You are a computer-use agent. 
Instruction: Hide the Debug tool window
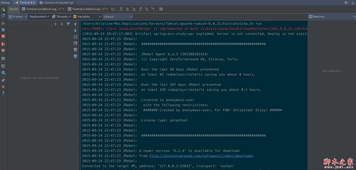[x=353, y=3]
